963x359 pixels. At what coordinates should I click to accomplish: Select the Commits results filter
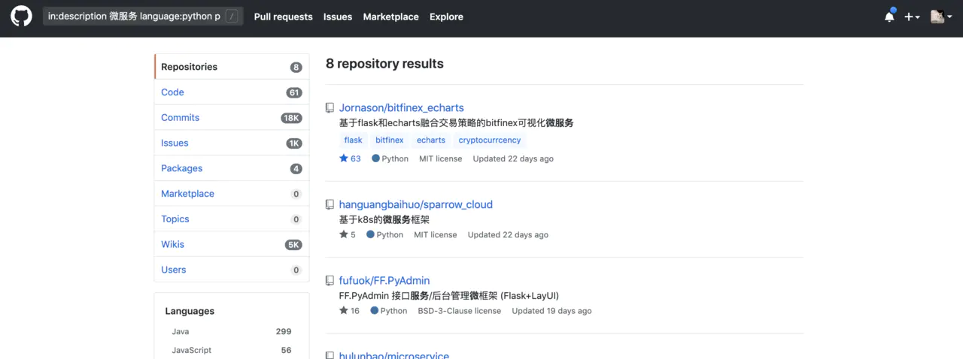[232, 118]
